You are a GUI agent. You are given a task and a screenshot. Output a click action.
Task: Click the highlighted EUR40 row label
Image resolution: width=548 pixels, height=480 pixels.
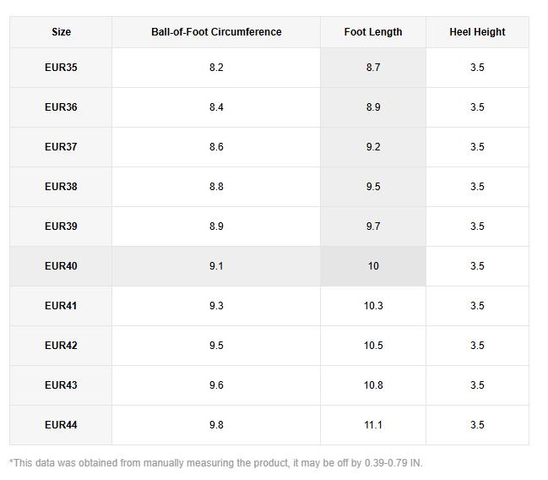61,266
